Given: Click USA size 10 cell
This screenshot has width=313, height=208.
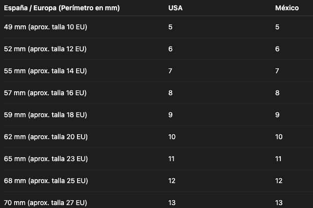Looking at the screenshot, I should click(x=172, y=137).
